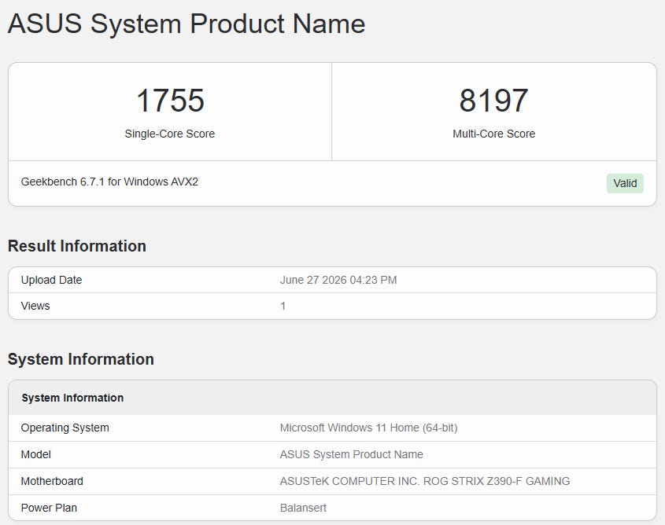The image size is (665, 525).
Task: Click the Result Information heading
Action: click(77, 246)
